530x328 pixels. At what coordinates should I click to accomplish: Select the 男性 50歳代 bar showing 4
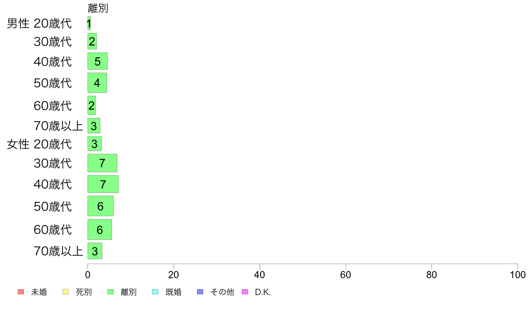click(97, 83)
